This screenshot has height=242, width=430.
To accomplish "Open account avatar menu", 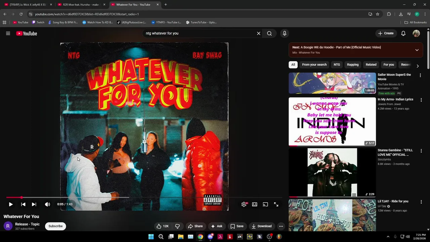I will pyautogui.click(x=416, y=33).
